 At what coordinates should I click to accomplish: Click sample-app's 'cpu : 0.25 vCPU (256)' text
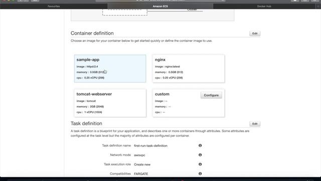click(90, 78)
